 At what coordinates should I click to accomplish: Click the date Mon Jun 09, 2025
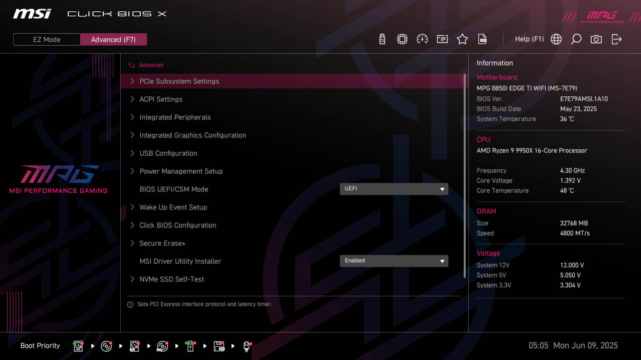[x=585, y=346]
